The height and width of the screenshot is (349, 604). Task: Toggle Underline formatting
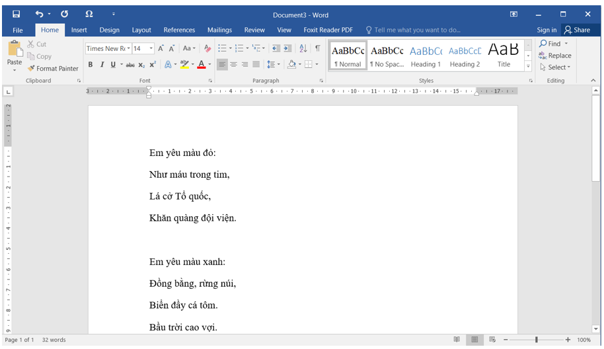coord(113,64)
